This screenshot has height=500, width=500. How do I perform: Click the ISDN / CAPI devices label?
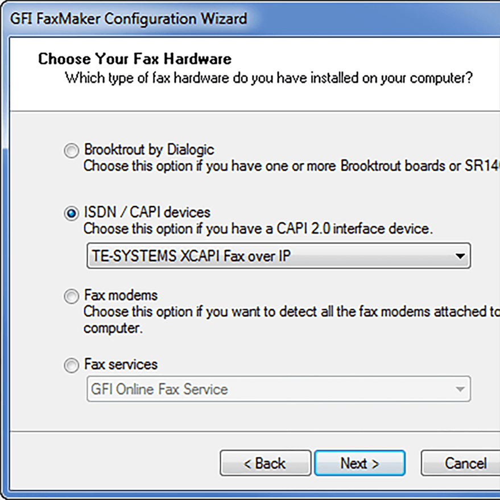(147, 213)
